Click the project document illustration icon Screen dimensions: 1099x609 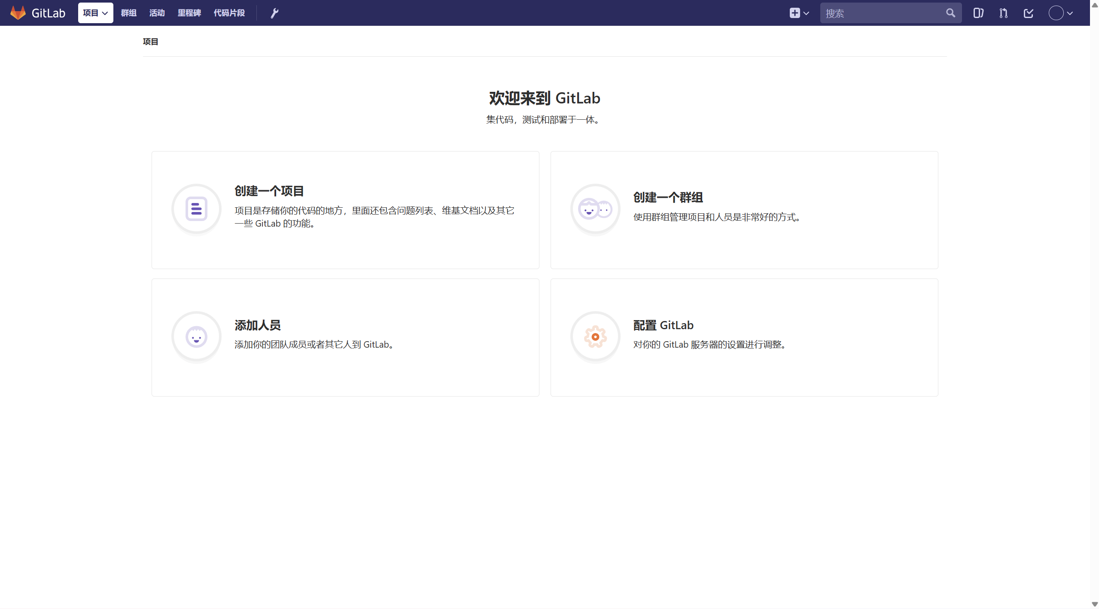pyautogui.click(x=196, y=209)
